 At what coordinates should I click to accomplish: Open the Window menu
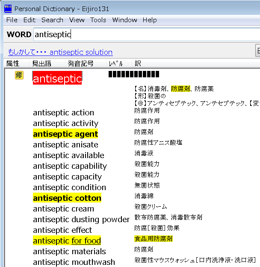(124, 20)
